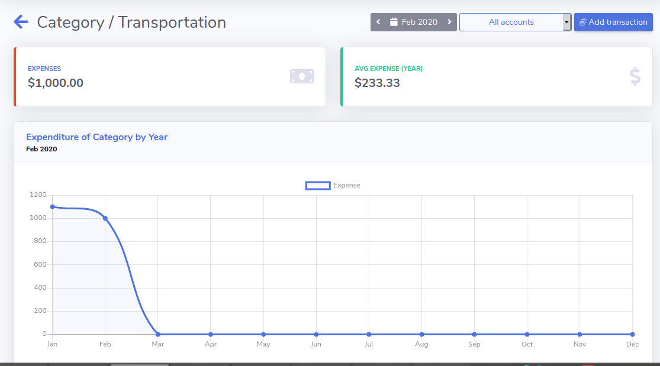Click the $1,000.00 Expenses card
The image size is (660, 366).
[169, 77]
